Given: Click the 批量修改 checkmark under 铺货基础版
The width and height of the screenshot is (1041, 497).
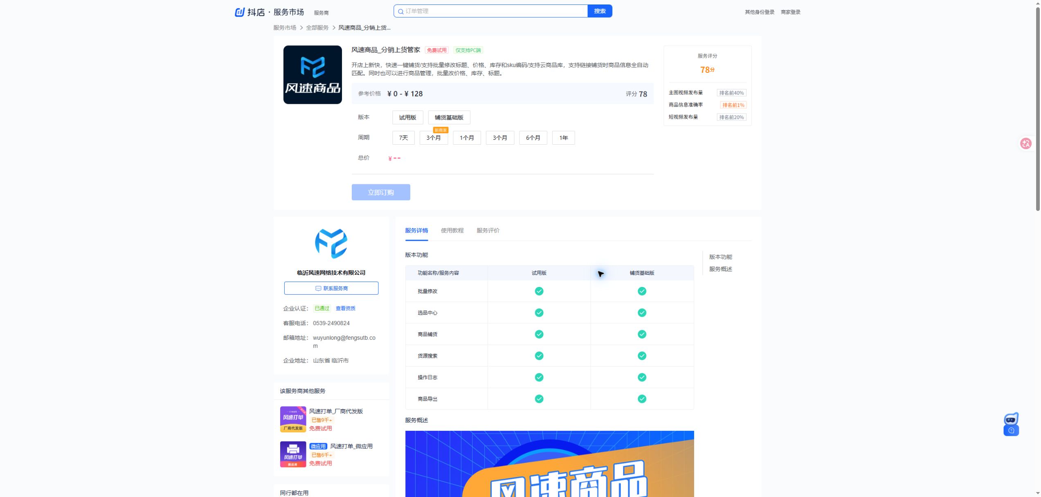Looking at the screenshot, I should pyautogui.click(x=642, y=291).
